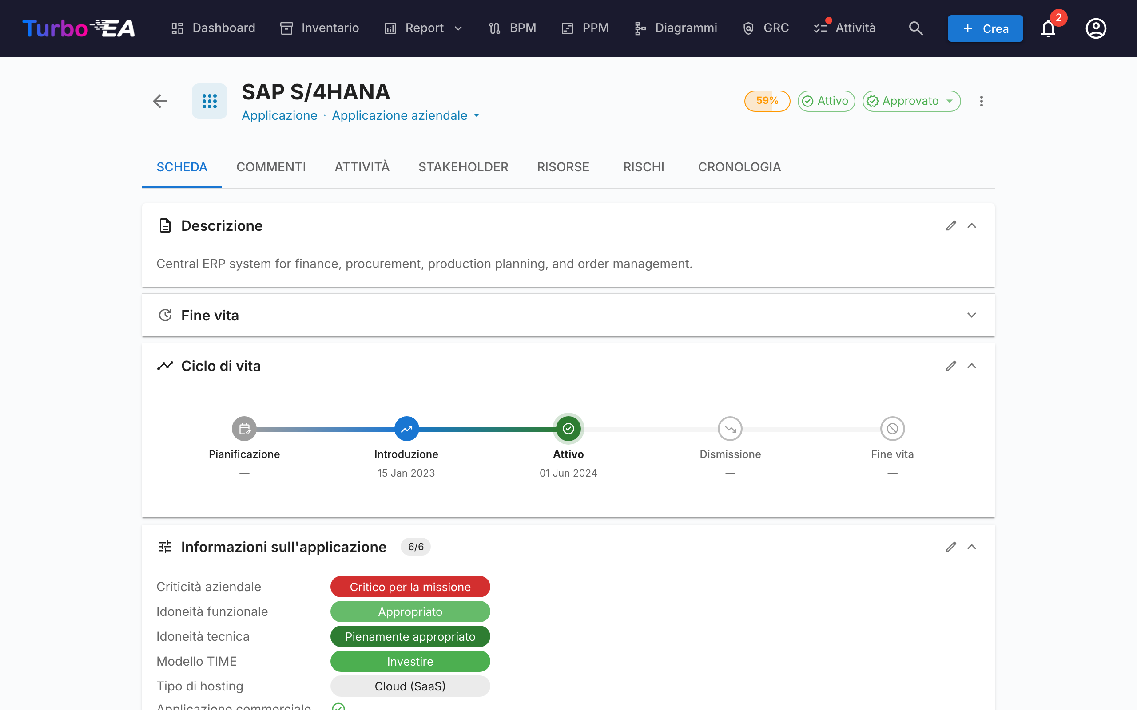Click the green Attivo status chip
Image resolution: width=1137 pixels, height=710 pixels.
point(826,101)
